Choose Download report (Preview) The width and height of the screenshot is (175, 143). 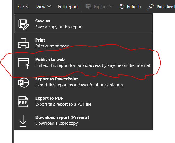(x=83, y=120)
